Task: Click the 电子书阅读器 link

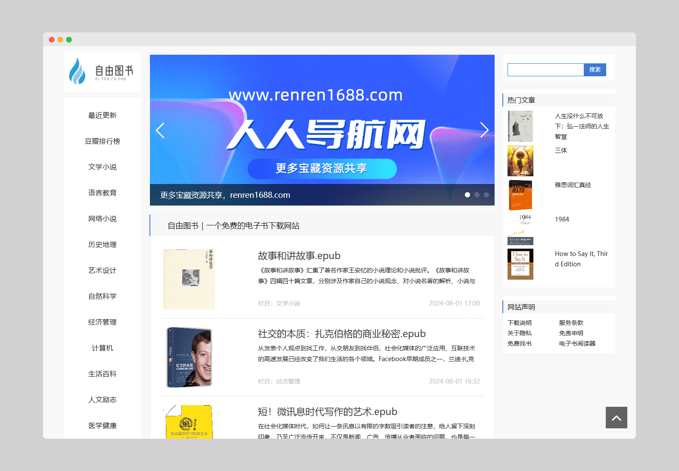Action: (577, 343)
